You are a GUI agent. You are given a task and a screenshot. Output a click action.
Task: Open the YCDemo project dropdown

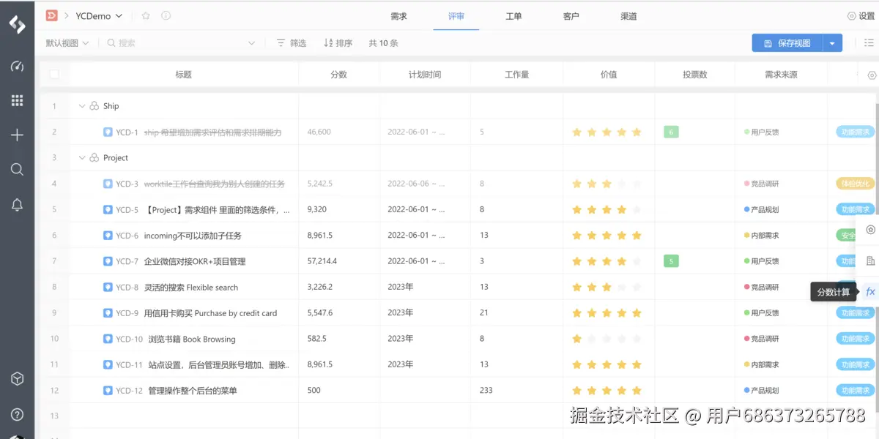(x=99, y=15)
